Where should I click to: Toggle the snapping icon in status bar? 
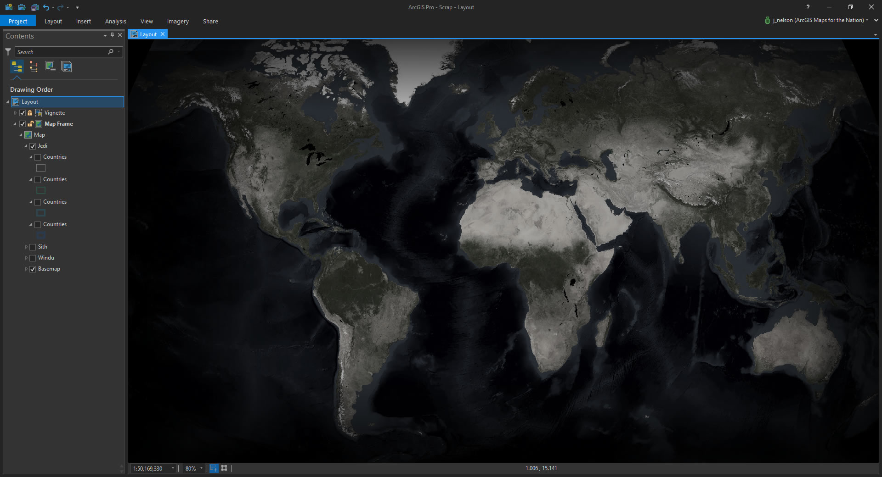[x=214, y=468]
